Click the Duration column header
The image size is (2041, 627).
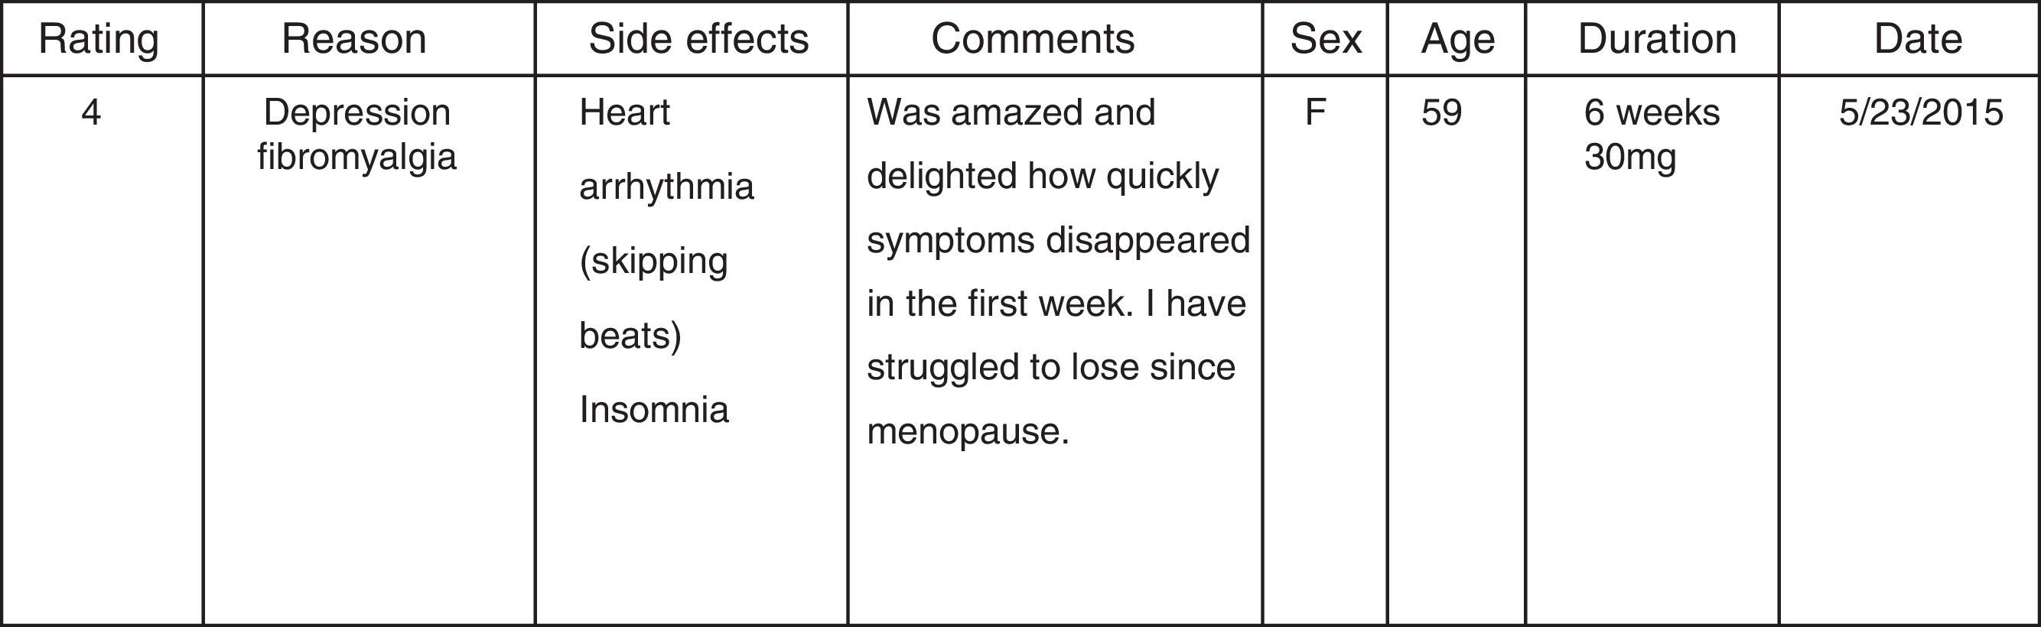point(1657,39)
